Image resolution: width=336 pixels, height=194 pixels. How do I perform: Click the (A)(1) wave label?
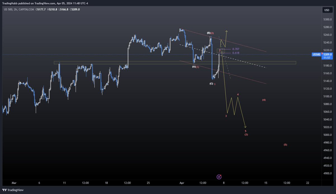(x=195, y=67)
